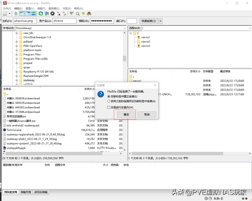Click the scaleppkfz.ppk PuTTY key icon
Image resolution: width=252 pixels, height=201 pixels.
point(5,148)
